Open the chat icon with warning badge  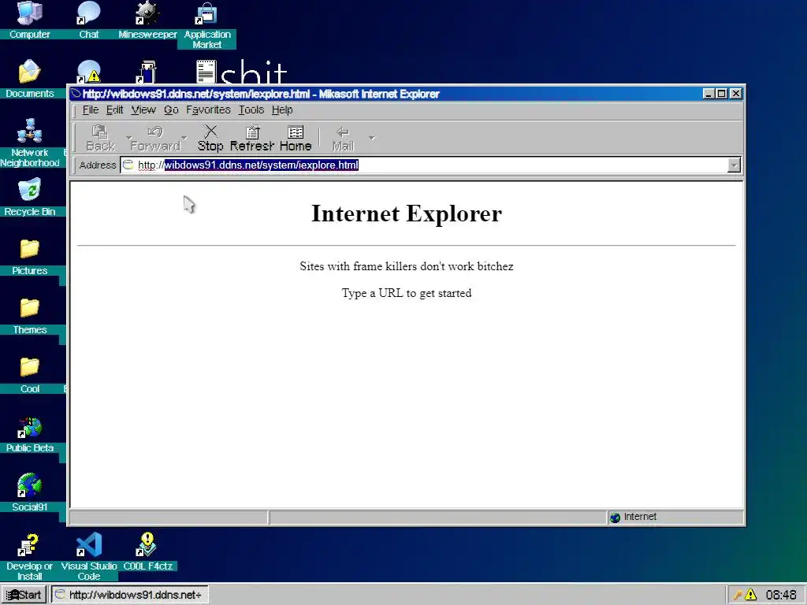coord(88,72)
